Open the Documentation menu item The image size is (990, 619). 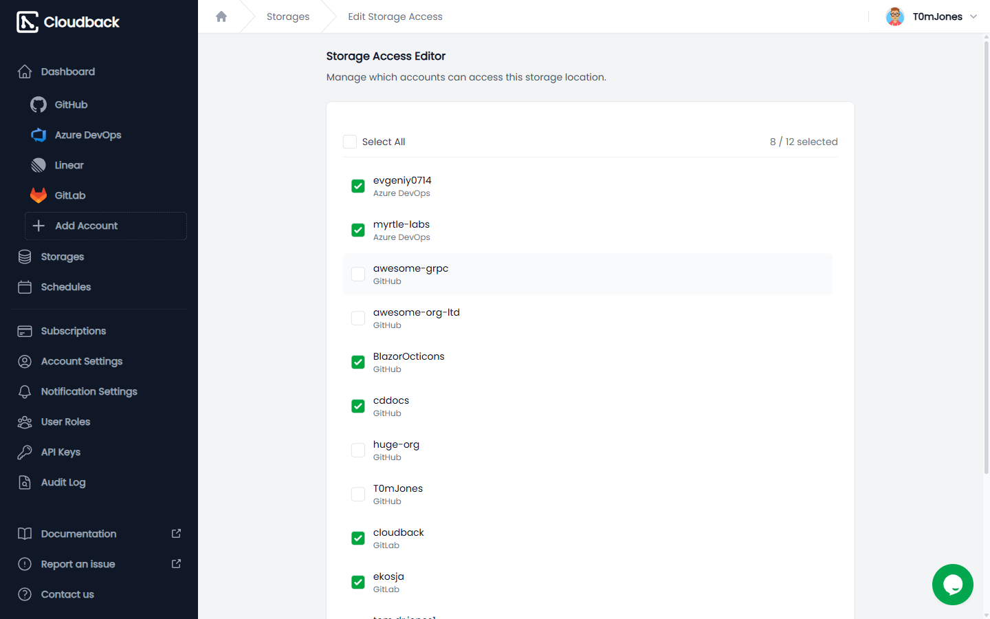click(x=100, y=534)
